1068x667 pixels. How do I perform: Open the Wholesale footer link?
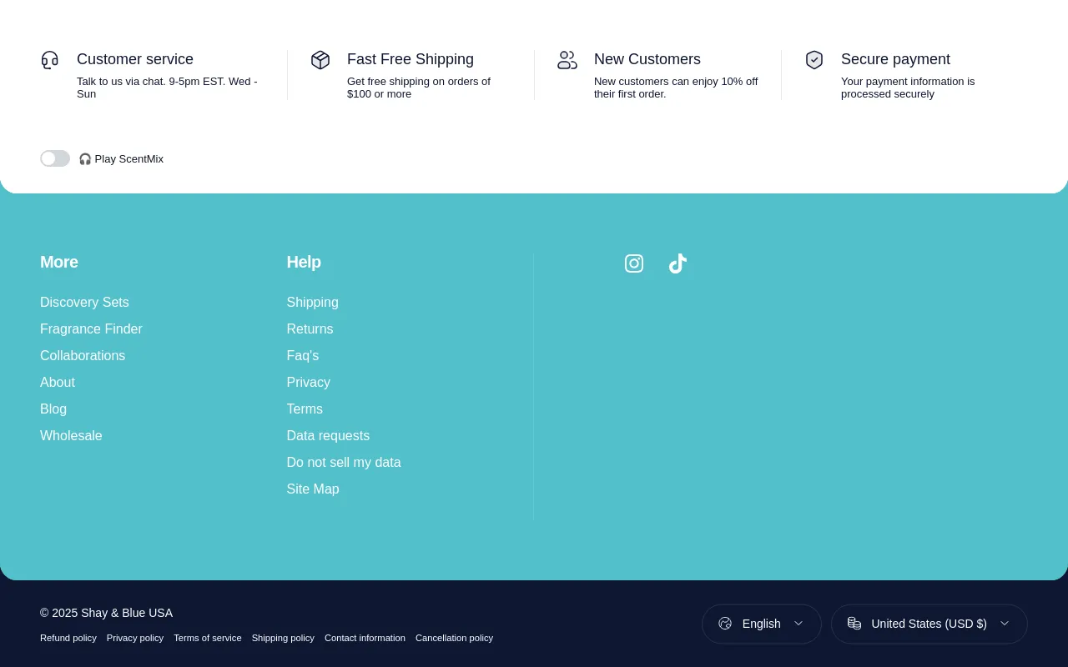[x=71, y=436]
